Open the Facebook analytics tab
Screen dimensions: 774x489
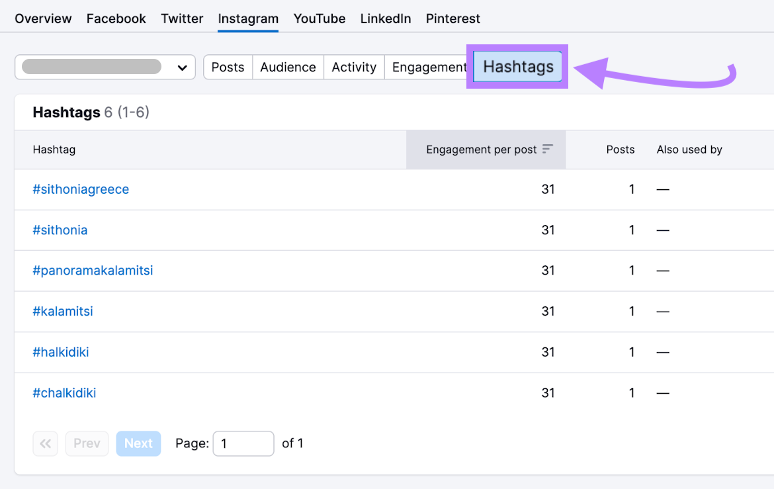pos(116,19)
